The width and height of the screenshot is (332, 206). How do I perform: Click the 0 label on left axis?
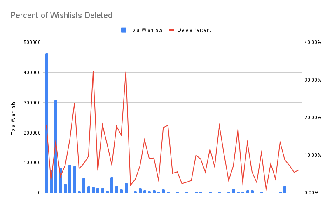tap(40, 193)
